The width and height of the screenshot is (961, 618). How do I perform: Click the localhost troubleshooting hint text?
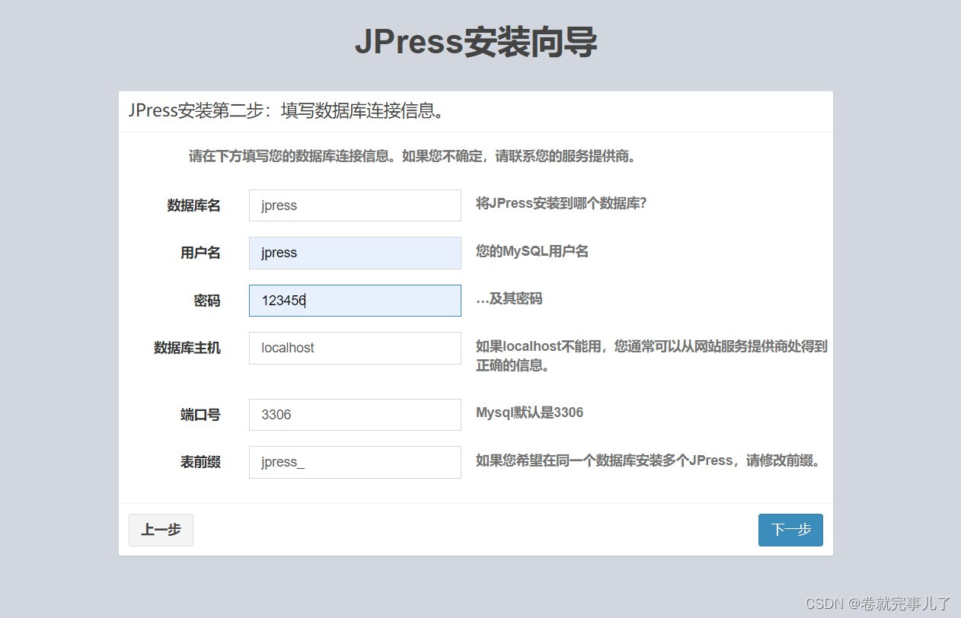(x=652, y=355)
